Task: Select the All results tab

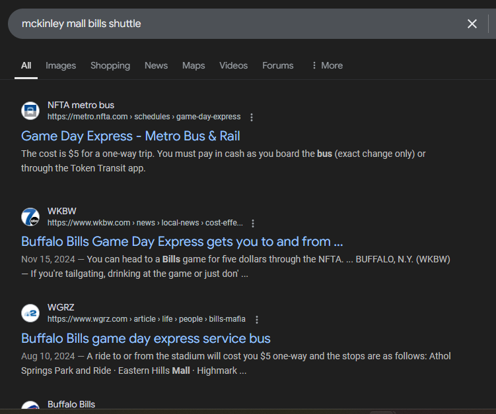Action: point(26,65)
